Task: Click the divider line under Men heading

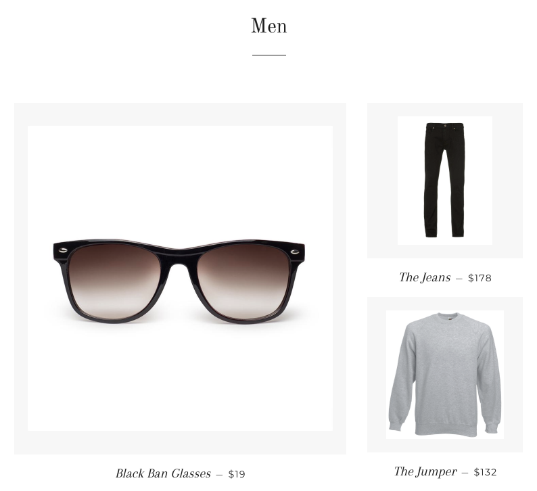Action: [x=269, y=54]
